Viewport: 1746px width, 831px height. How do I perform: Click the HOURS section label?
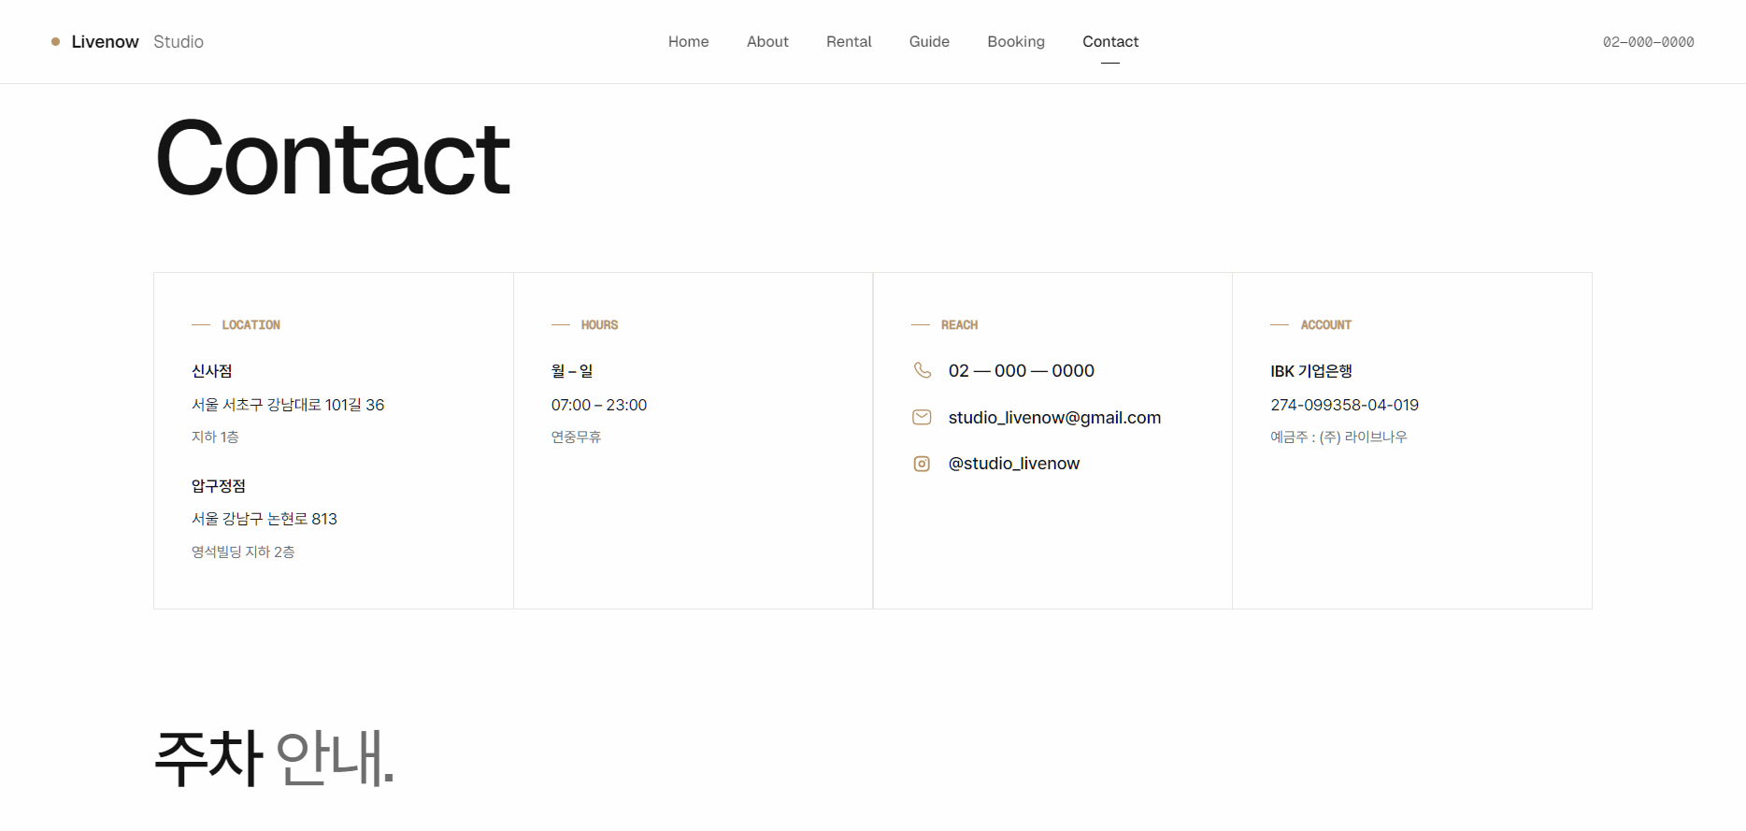tap(600, 324)
